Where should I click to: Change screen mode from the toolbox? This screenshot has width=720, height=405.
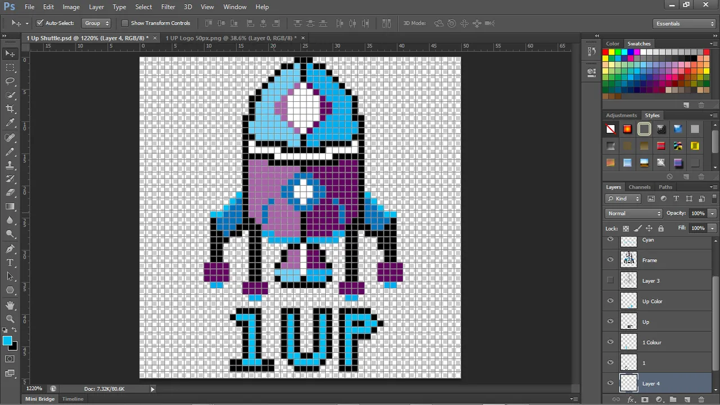(10, 373)
